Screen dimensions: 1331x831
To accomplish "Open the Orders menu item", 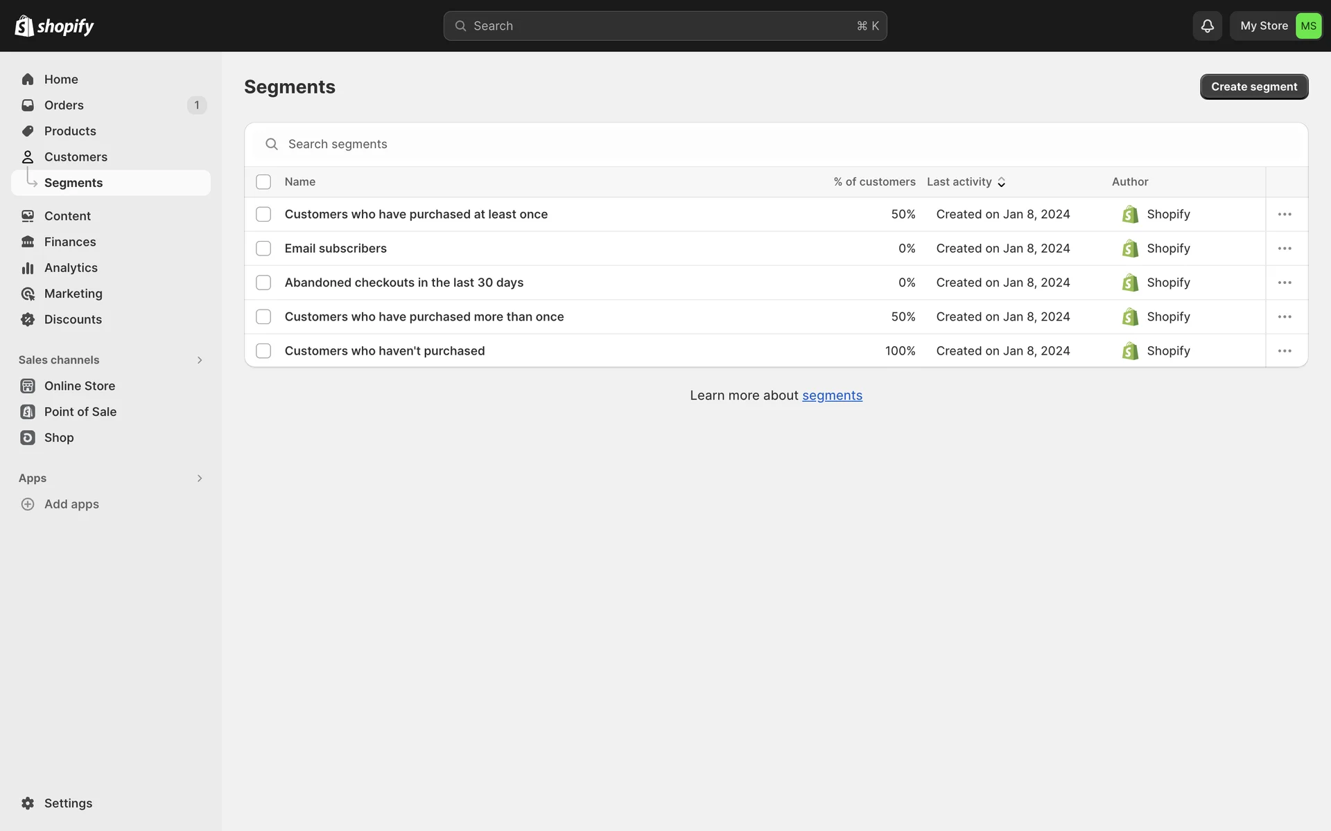I will [64, 105].
